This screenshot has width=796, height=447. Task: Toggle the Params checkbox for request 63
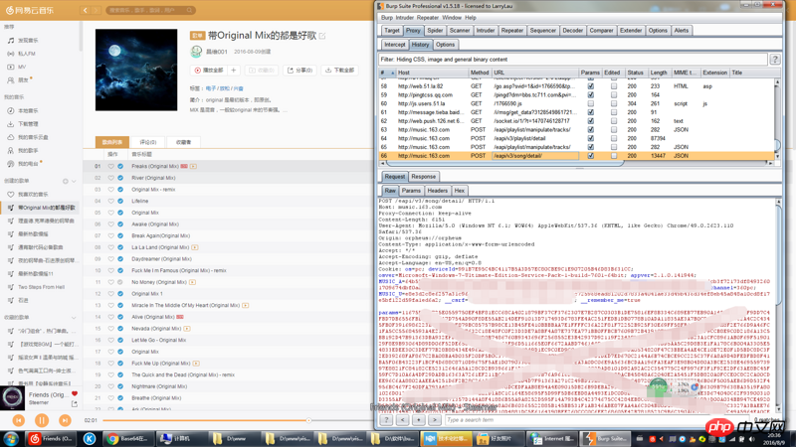pyautogui.click(x=590, y=130)
